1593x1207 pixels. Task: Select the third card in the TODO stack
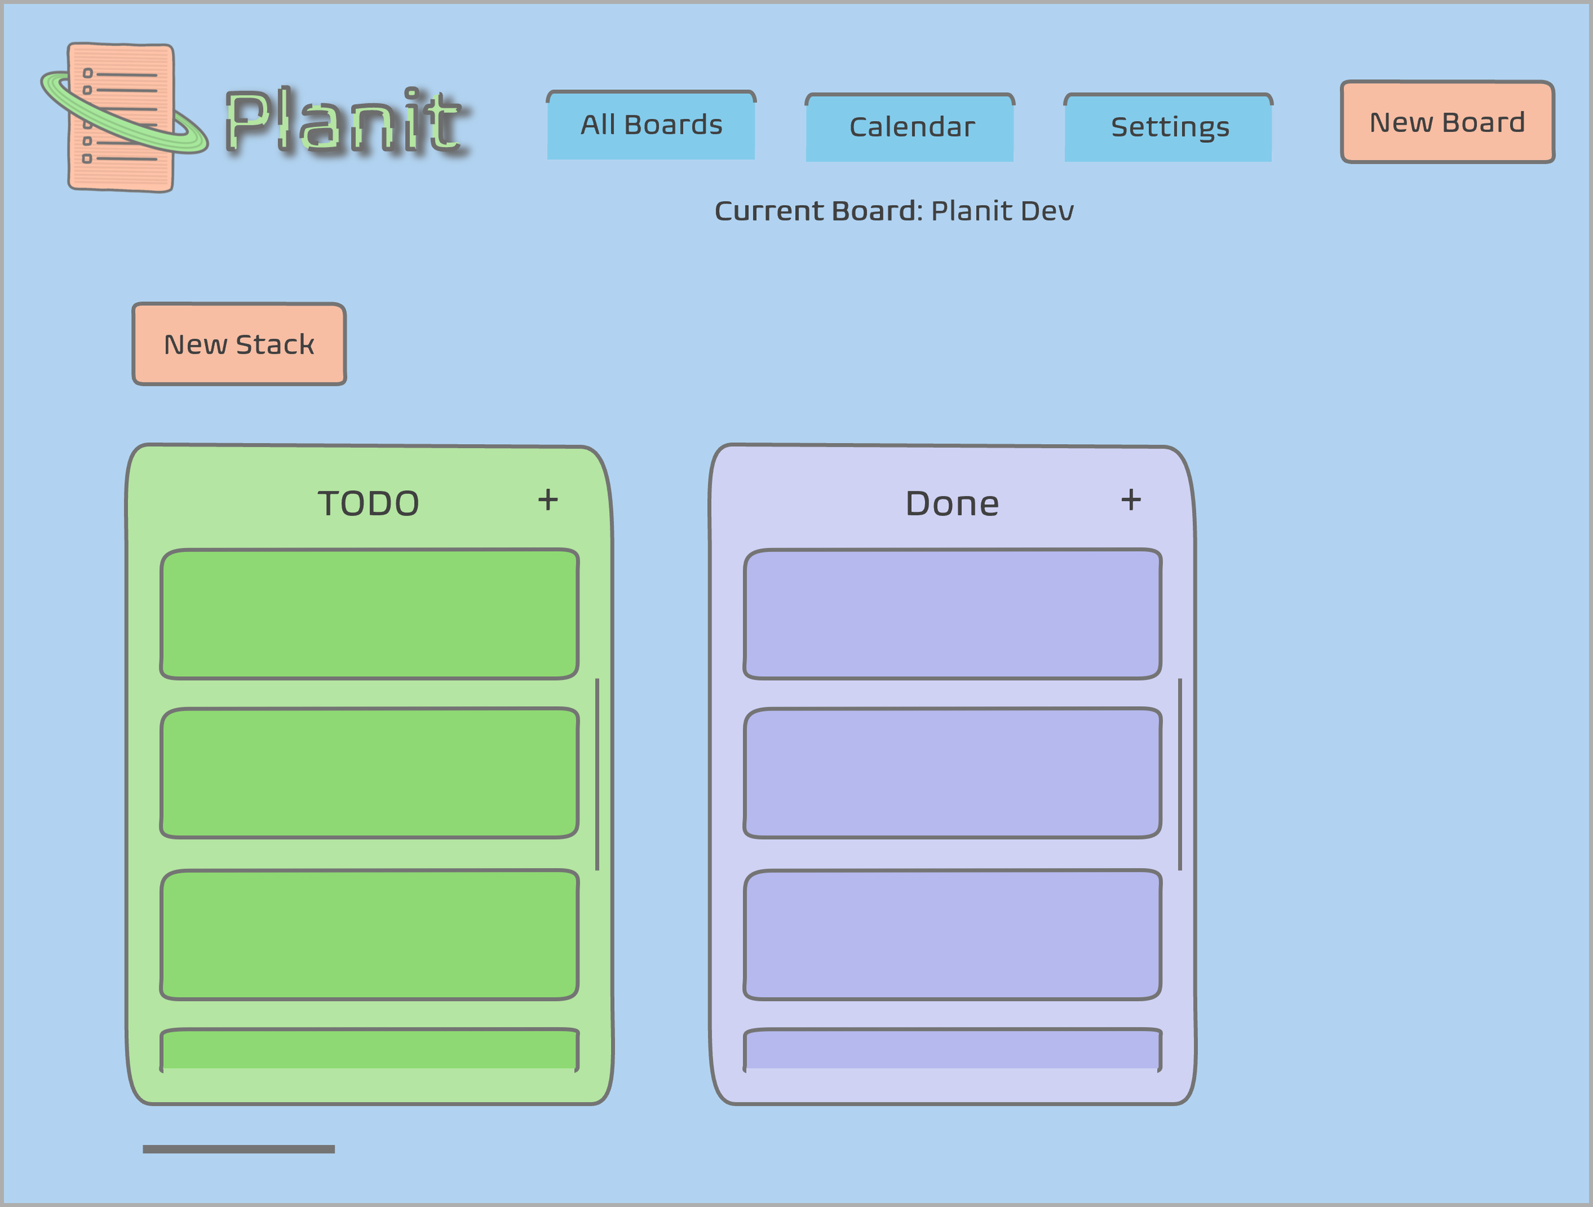click(370, 935)
